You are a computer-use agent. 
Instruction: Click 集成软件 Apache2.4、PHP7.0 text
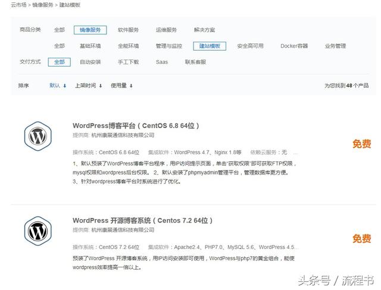[x=223, y=247]
